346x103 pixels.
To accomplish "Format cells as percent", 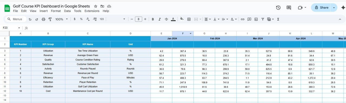I will [x=81, y=19].
